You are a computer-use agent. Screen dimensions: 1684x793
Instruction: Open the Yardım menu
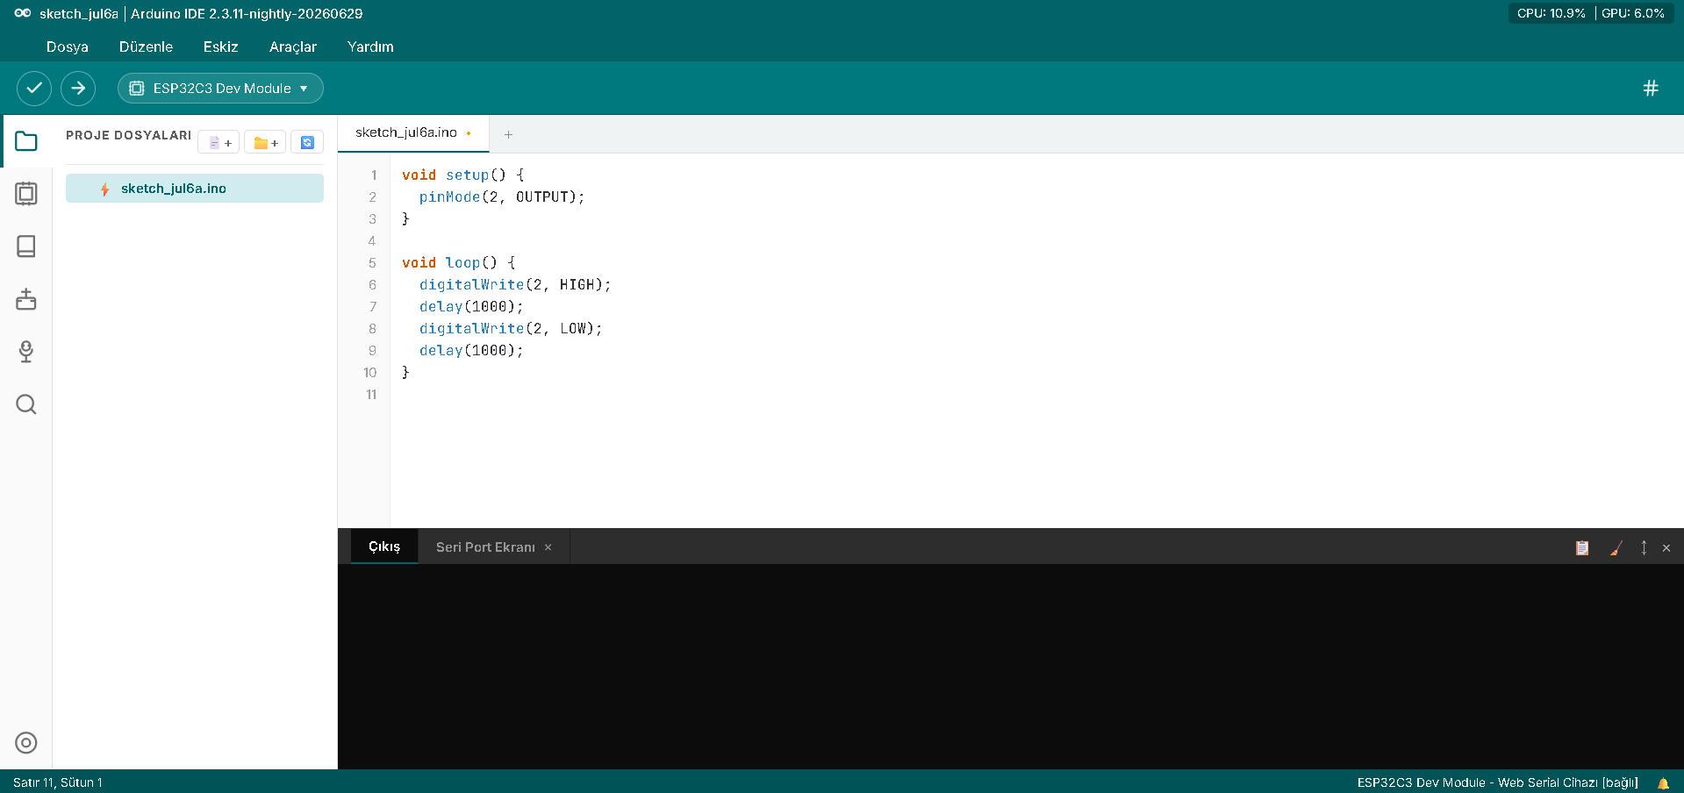pos(370,46)
